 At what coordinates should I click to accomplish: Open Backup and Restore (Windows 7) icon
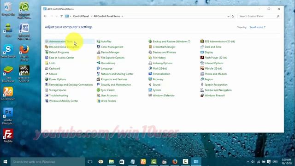(150, 41)
